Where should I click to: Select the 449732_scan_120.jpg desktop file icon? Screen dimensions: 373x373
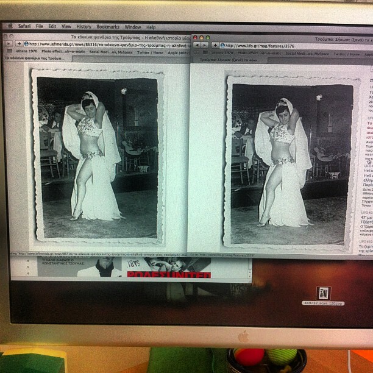click(x=323, y=293)
